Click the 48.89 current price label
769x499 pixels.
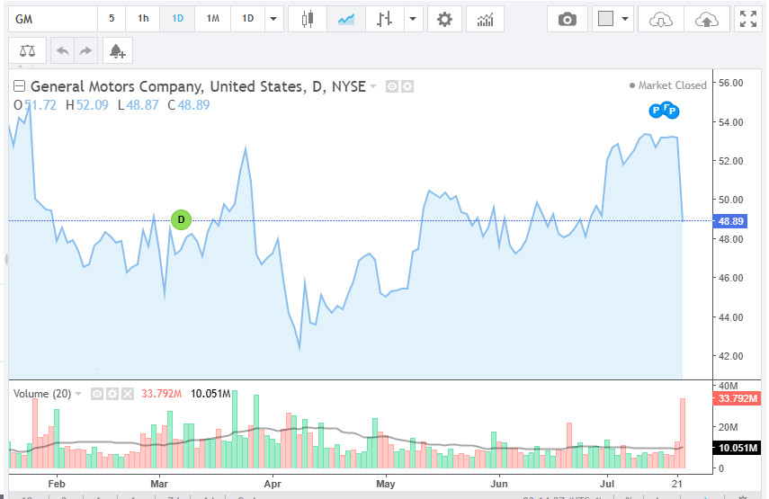[x=730, y=221]
